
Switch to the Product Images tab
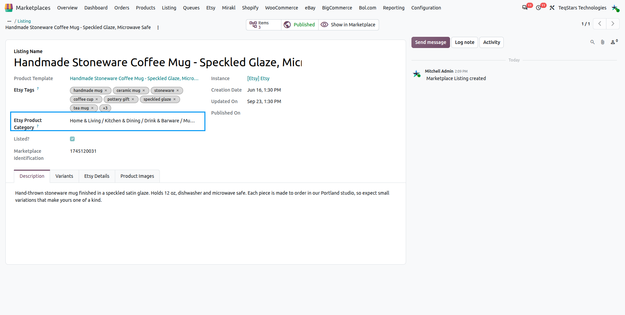coord(137,176)
